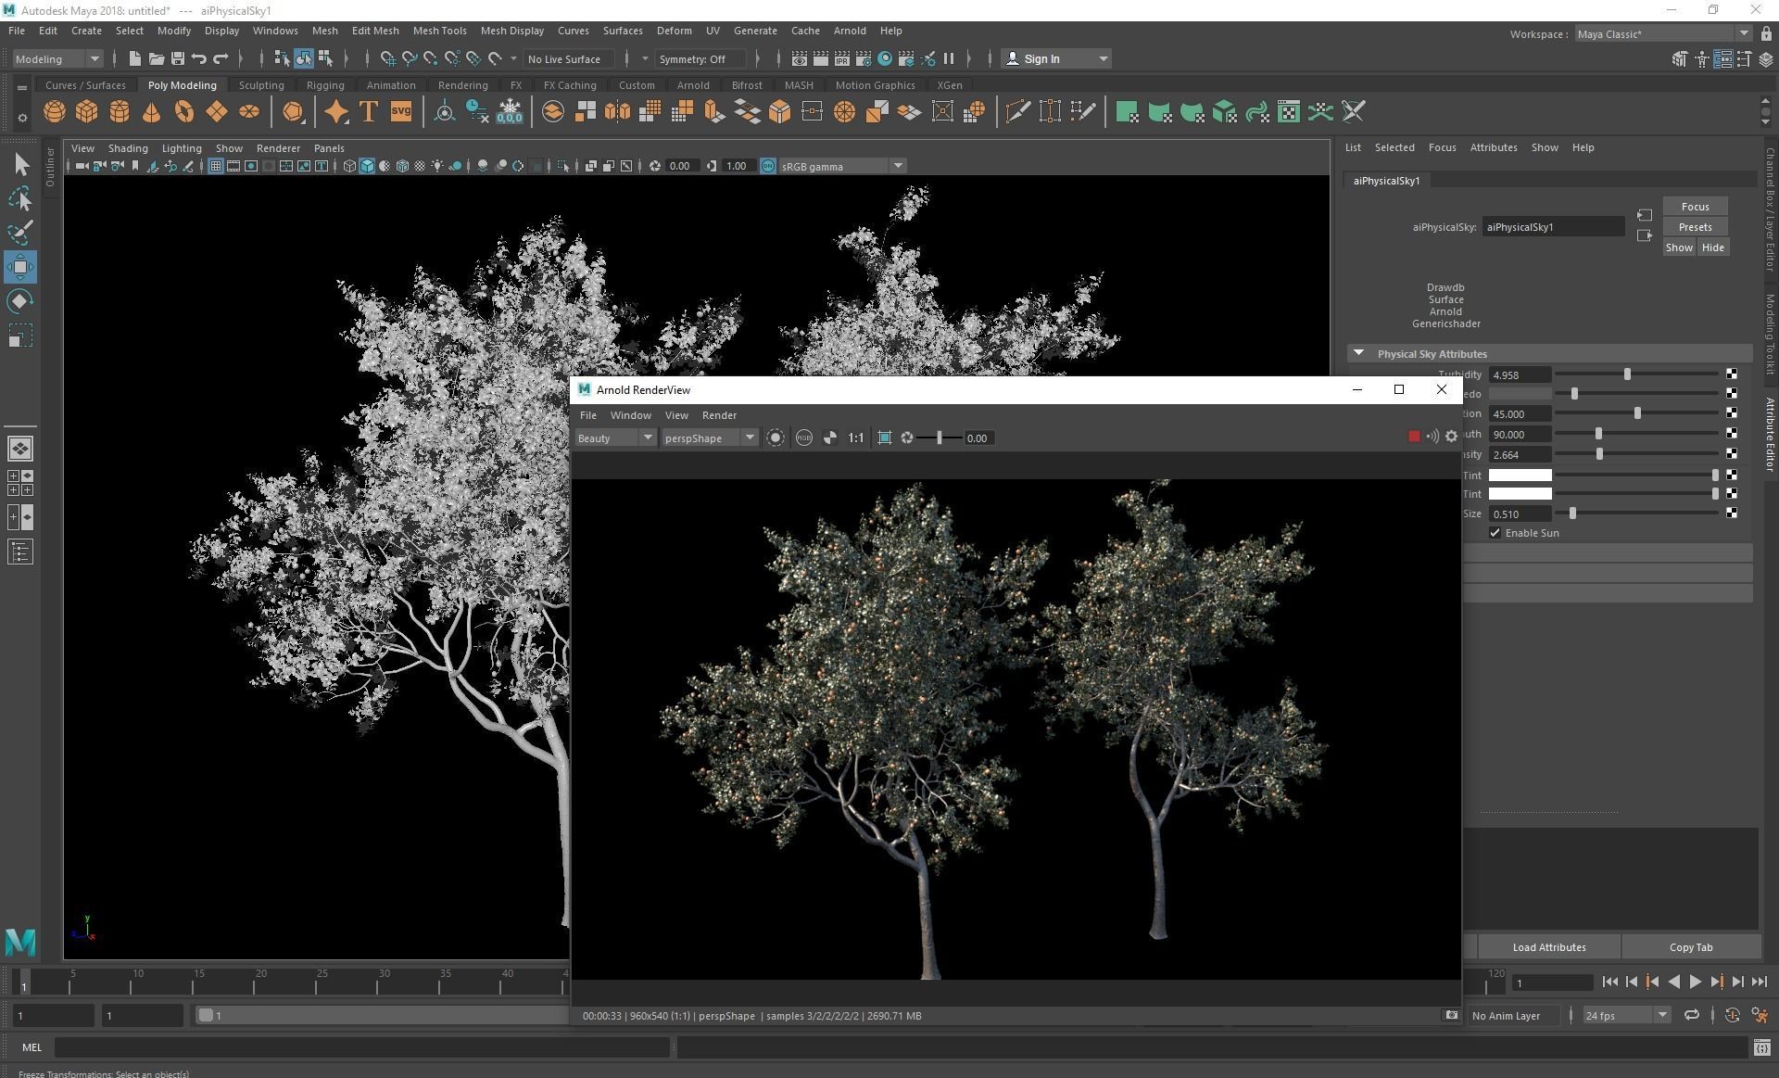Open Arnold RenderView settings gear
1779x1078 pixels.
click(1451, 437)
